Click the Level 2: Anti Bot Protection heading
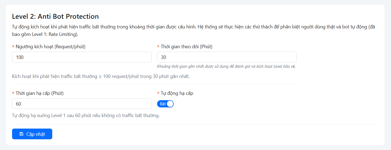Image resolution: width=391 pixels, height=150 pixels. click(x=55, y=17)
